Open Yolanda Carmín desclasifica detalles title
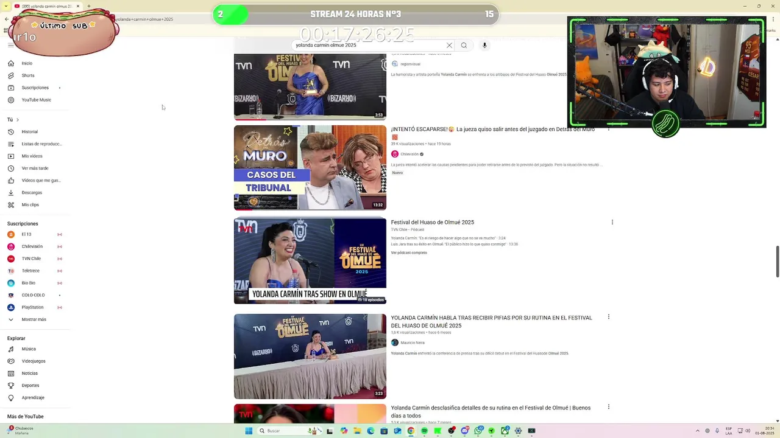The height and width of the screenshot is (438, 780). 491,411
